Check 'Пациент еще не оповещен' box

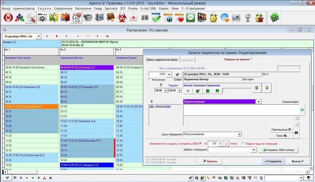244,143
